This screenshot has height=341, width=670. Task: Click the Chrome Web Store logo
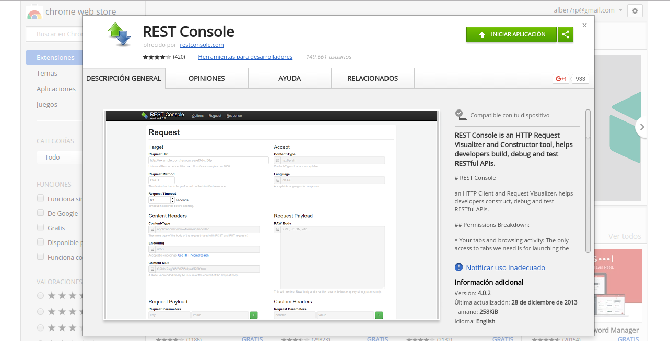34,11
